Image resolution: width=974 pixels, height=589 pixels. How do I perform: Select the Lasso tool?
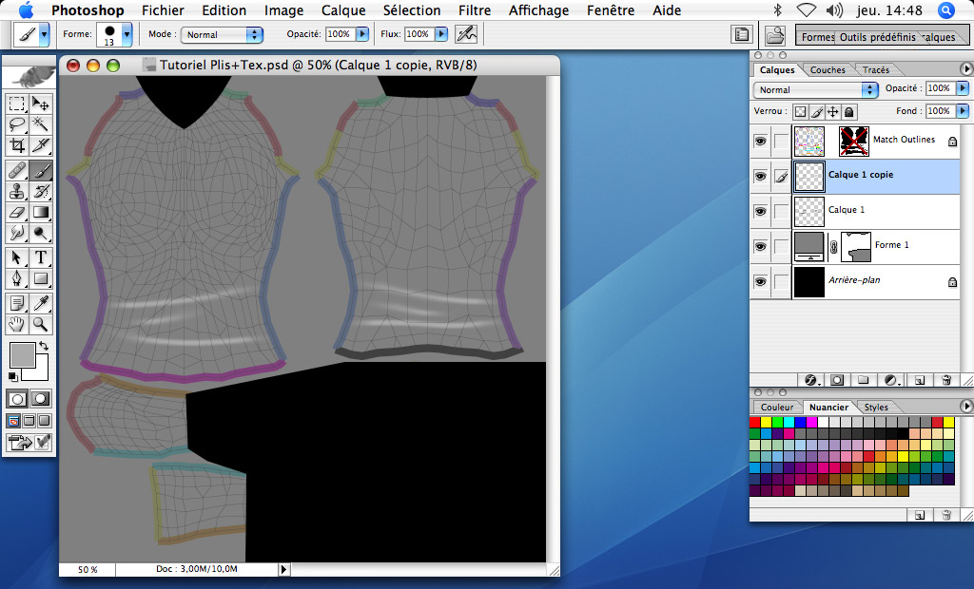[x=17, y=124]
